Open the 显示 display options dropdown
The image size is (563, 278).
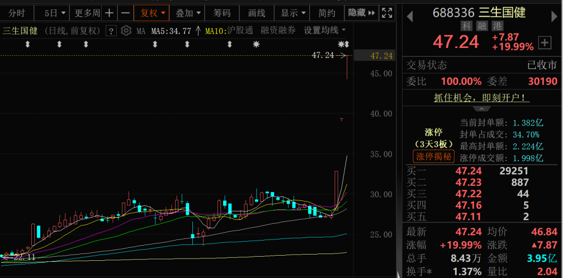coord(292,13)
